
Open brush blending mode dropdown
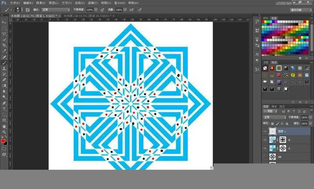(x=56, y=9)
